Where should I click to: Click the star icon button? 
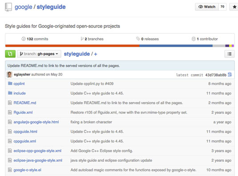point(234,7)
